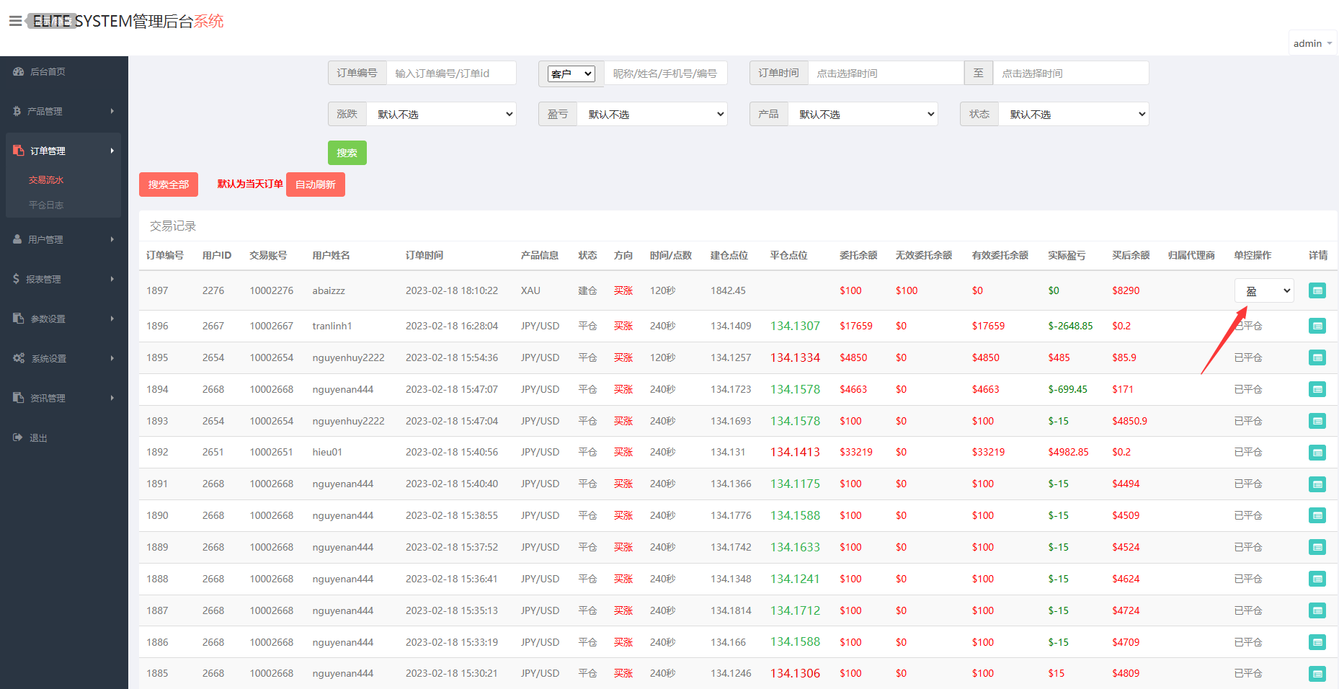
Task: Open the 涨跌 filter dropdown
Action: pos(441,113)
